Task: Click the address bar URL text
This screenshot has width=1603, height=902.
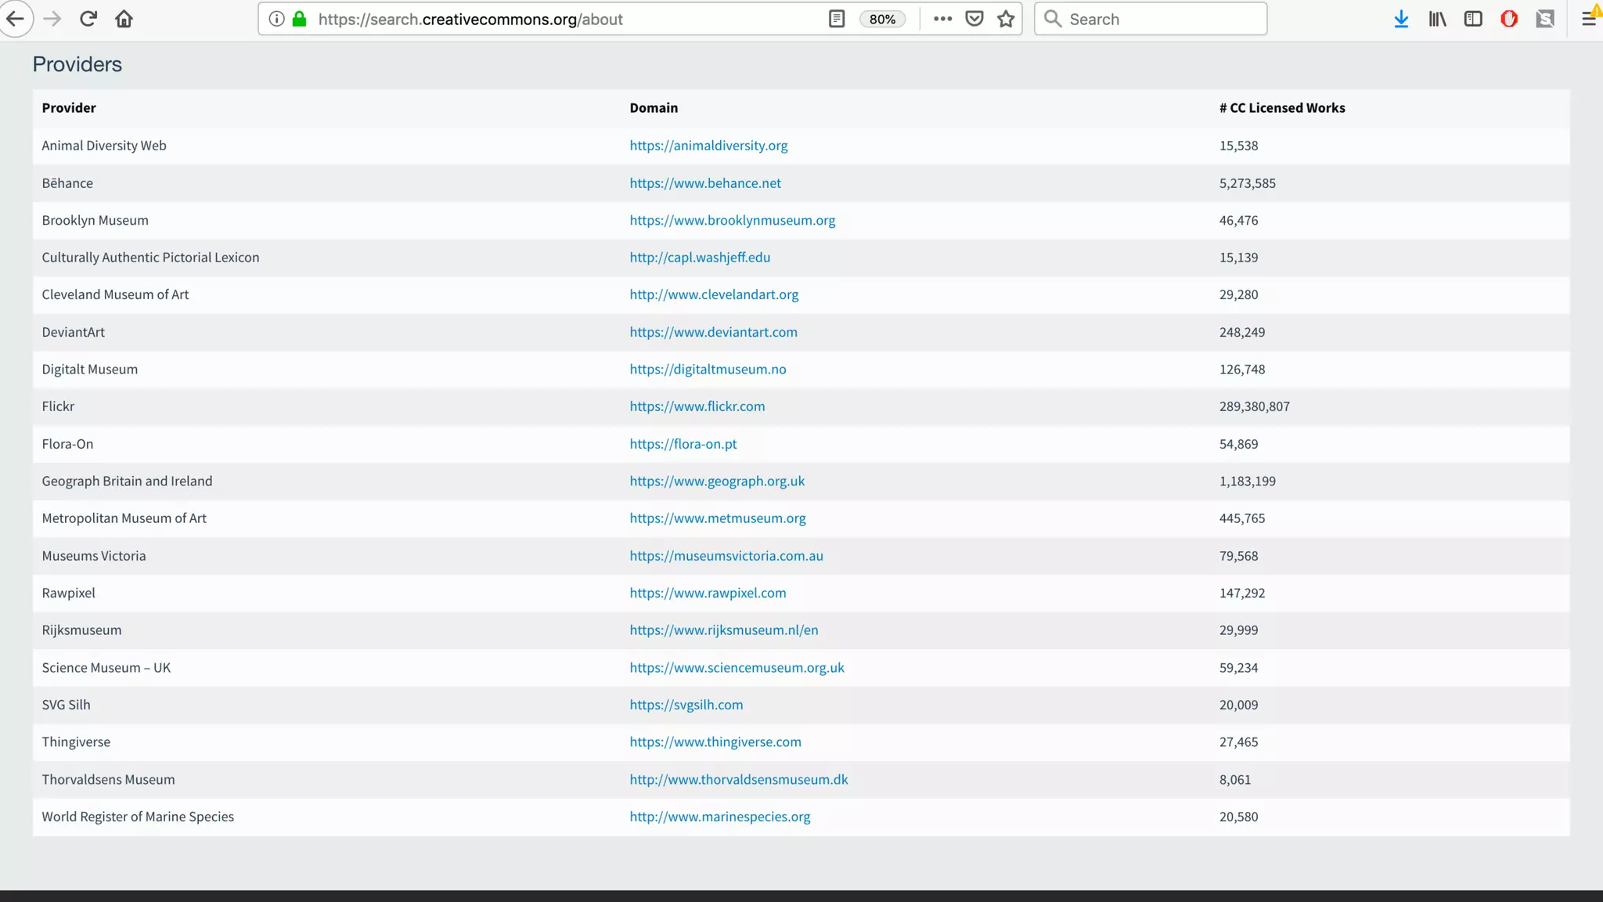Action: click(470, 19)
